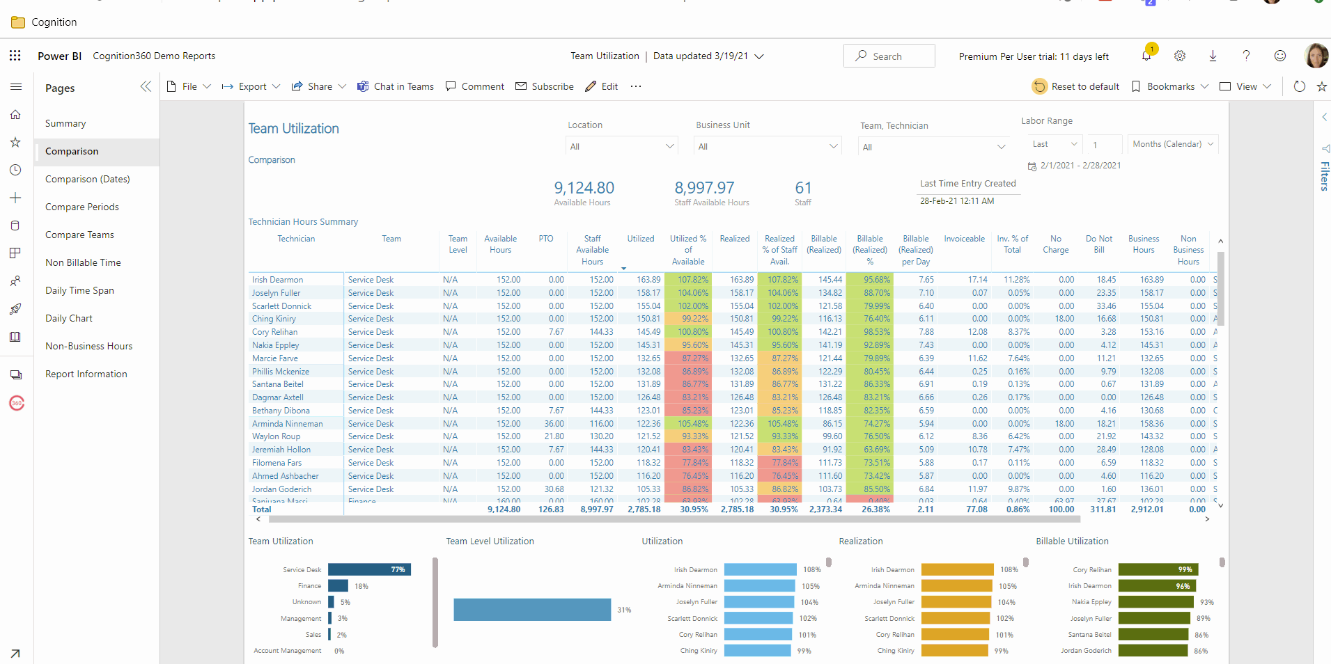Image resolution: width=1331 pixels, height=664 pixels.
Task: Open the Business Unit dropdown
Action: click(767, 146)
